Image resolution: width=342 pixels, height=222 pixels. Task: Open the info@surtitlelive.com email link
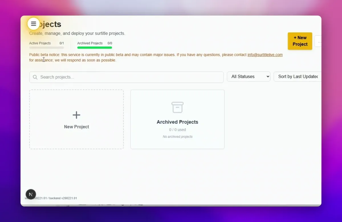[x=265, y=55]
